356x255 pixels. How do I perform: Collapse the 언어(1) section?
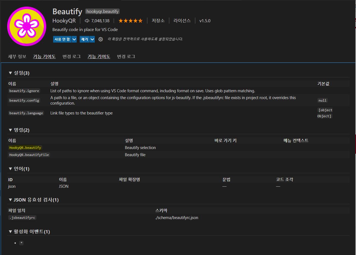pos(19,169)
